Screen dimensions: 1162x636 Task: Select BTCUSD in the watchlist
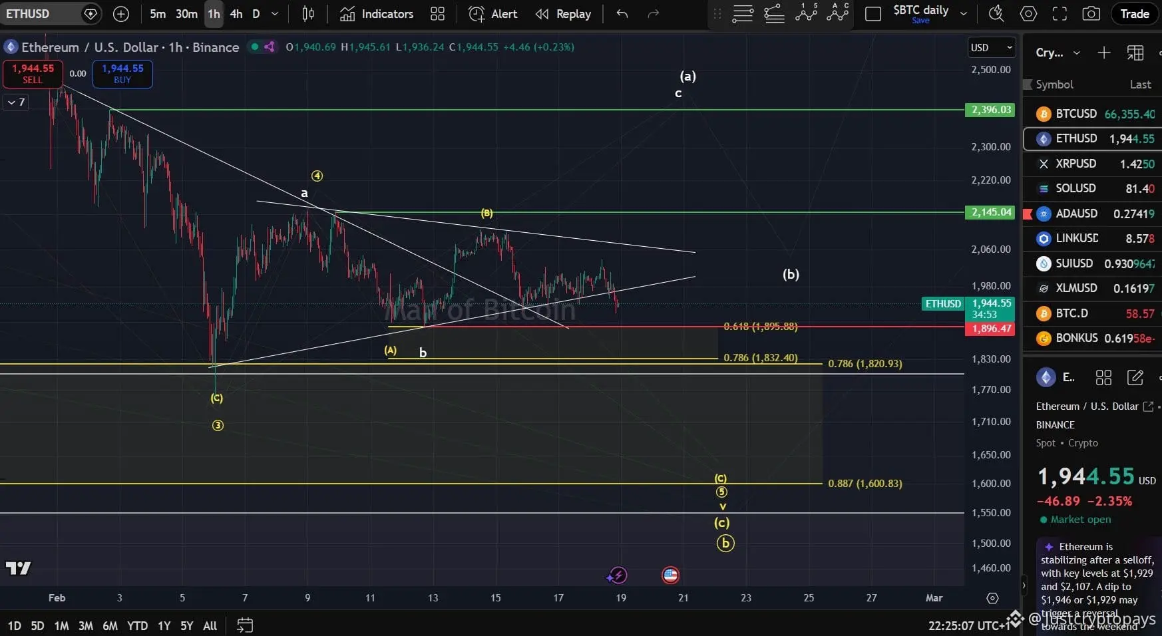pos(1093,114)
